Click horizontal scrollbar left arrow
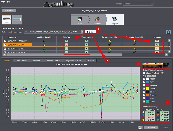This screenshot has height=131, width=173. pos(4,54)
